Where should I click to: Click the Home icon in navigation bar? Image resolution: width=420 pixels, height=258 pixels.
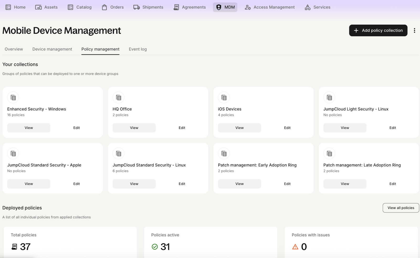coord(8,7)
